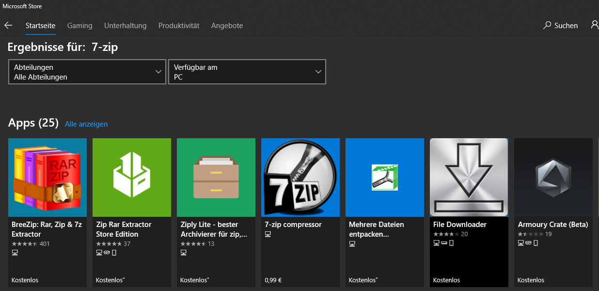Image resolution: width=599 pixels, height=291 pixels.
Task: Click Kostenlos under BreeZip
Action: point(25,280)
